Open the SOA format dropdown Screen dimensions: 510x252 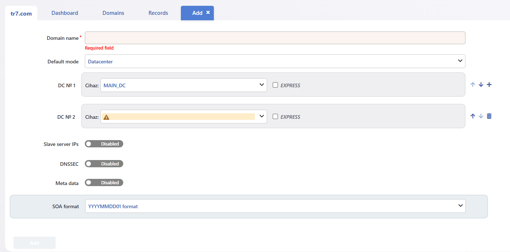click(x=275, y=206)
